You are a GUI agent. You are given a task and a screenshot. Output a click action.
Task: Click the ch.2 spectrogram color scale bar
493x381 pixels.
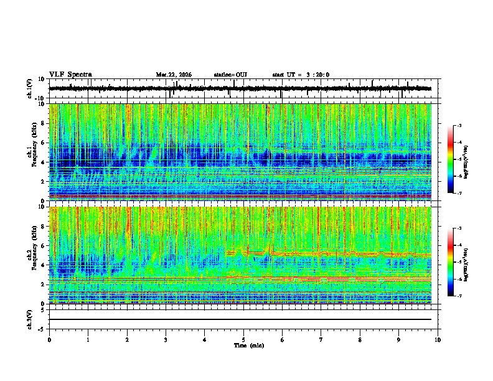(x=451, y=262)
